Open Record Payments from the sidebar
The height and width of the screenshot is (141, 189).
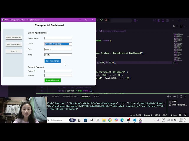(x=14, y=44)
